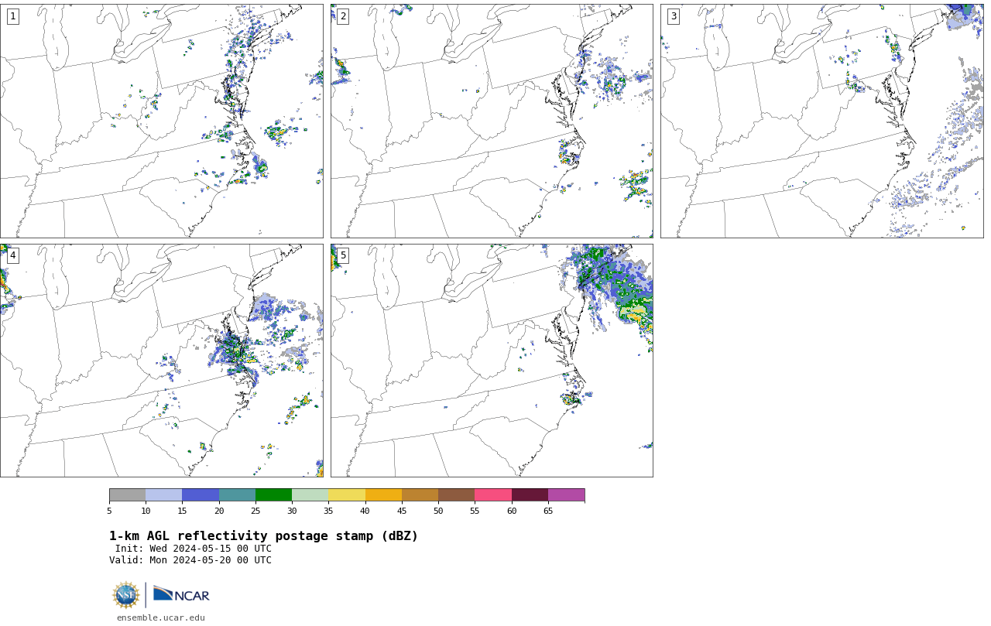The height and width of the screenshot is (626, 991).
Task: Click the title '1-km AGL reflectivity postage stamp (dBZ)'
Action: 263,536
